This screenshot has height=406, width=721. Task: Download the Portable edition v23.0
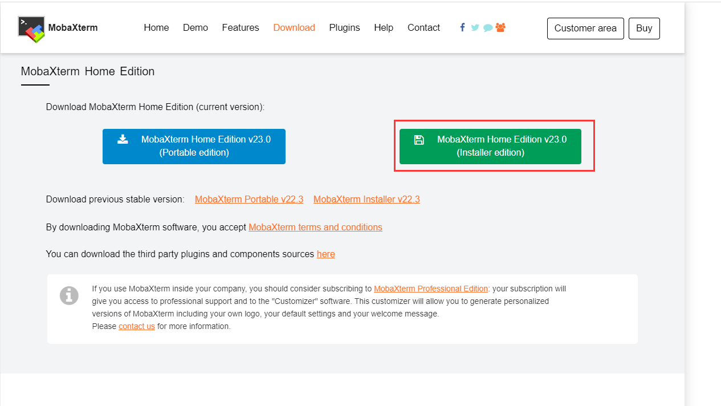point(194,147)
